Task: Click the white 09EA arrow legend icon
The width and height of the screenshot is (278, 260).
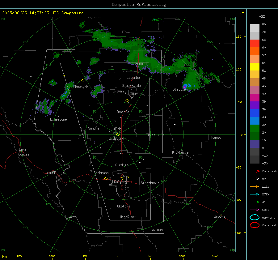Action: tap(255, 179)
